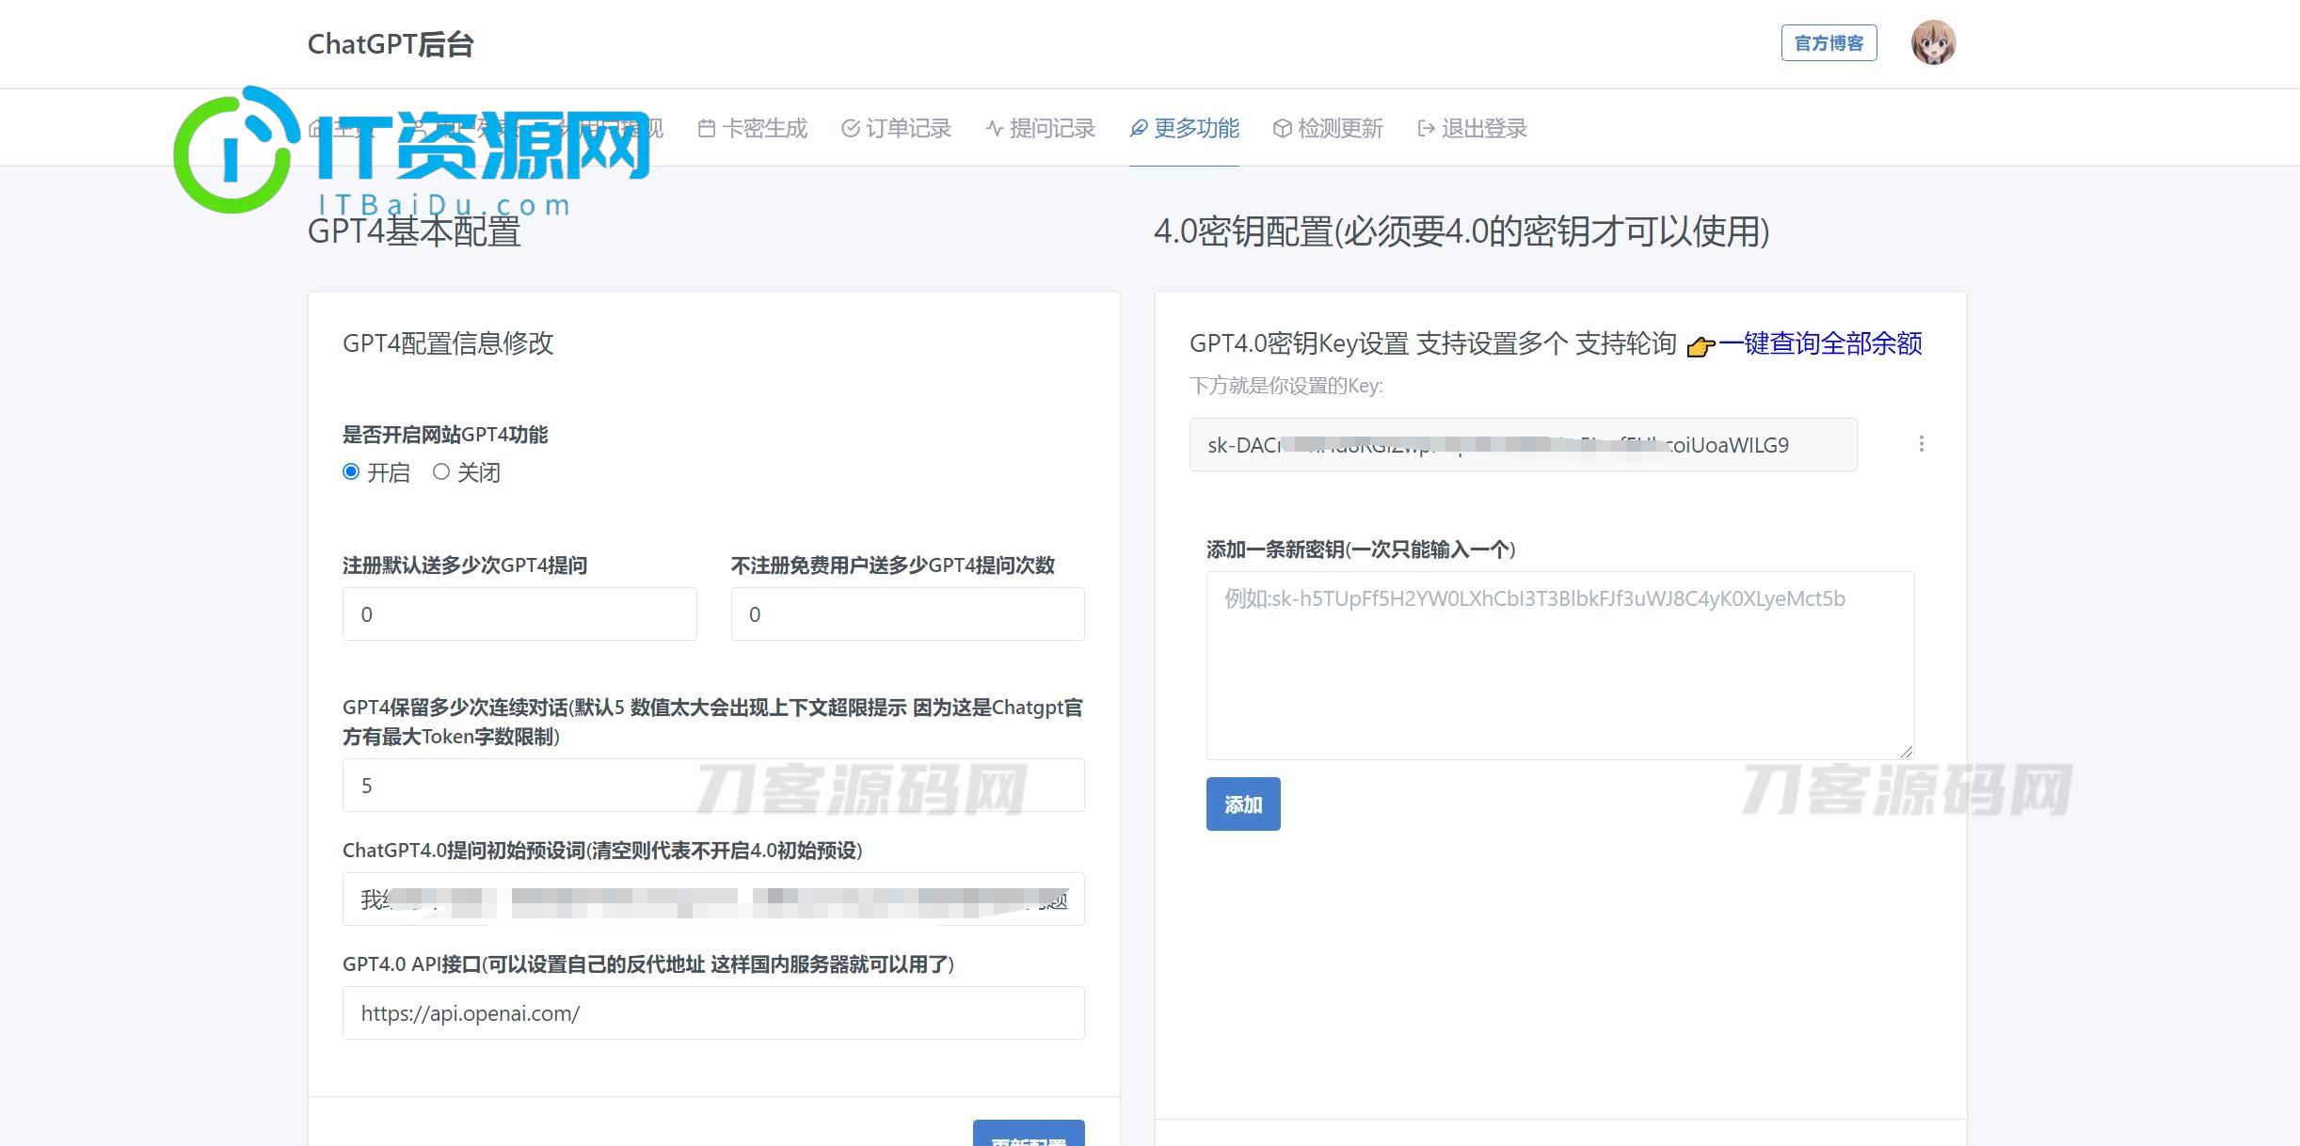Open the three-dot menu beside the saved key
Image resolution: width=2300 pixels, height=1146 pixels.
tap(1922, 444)
